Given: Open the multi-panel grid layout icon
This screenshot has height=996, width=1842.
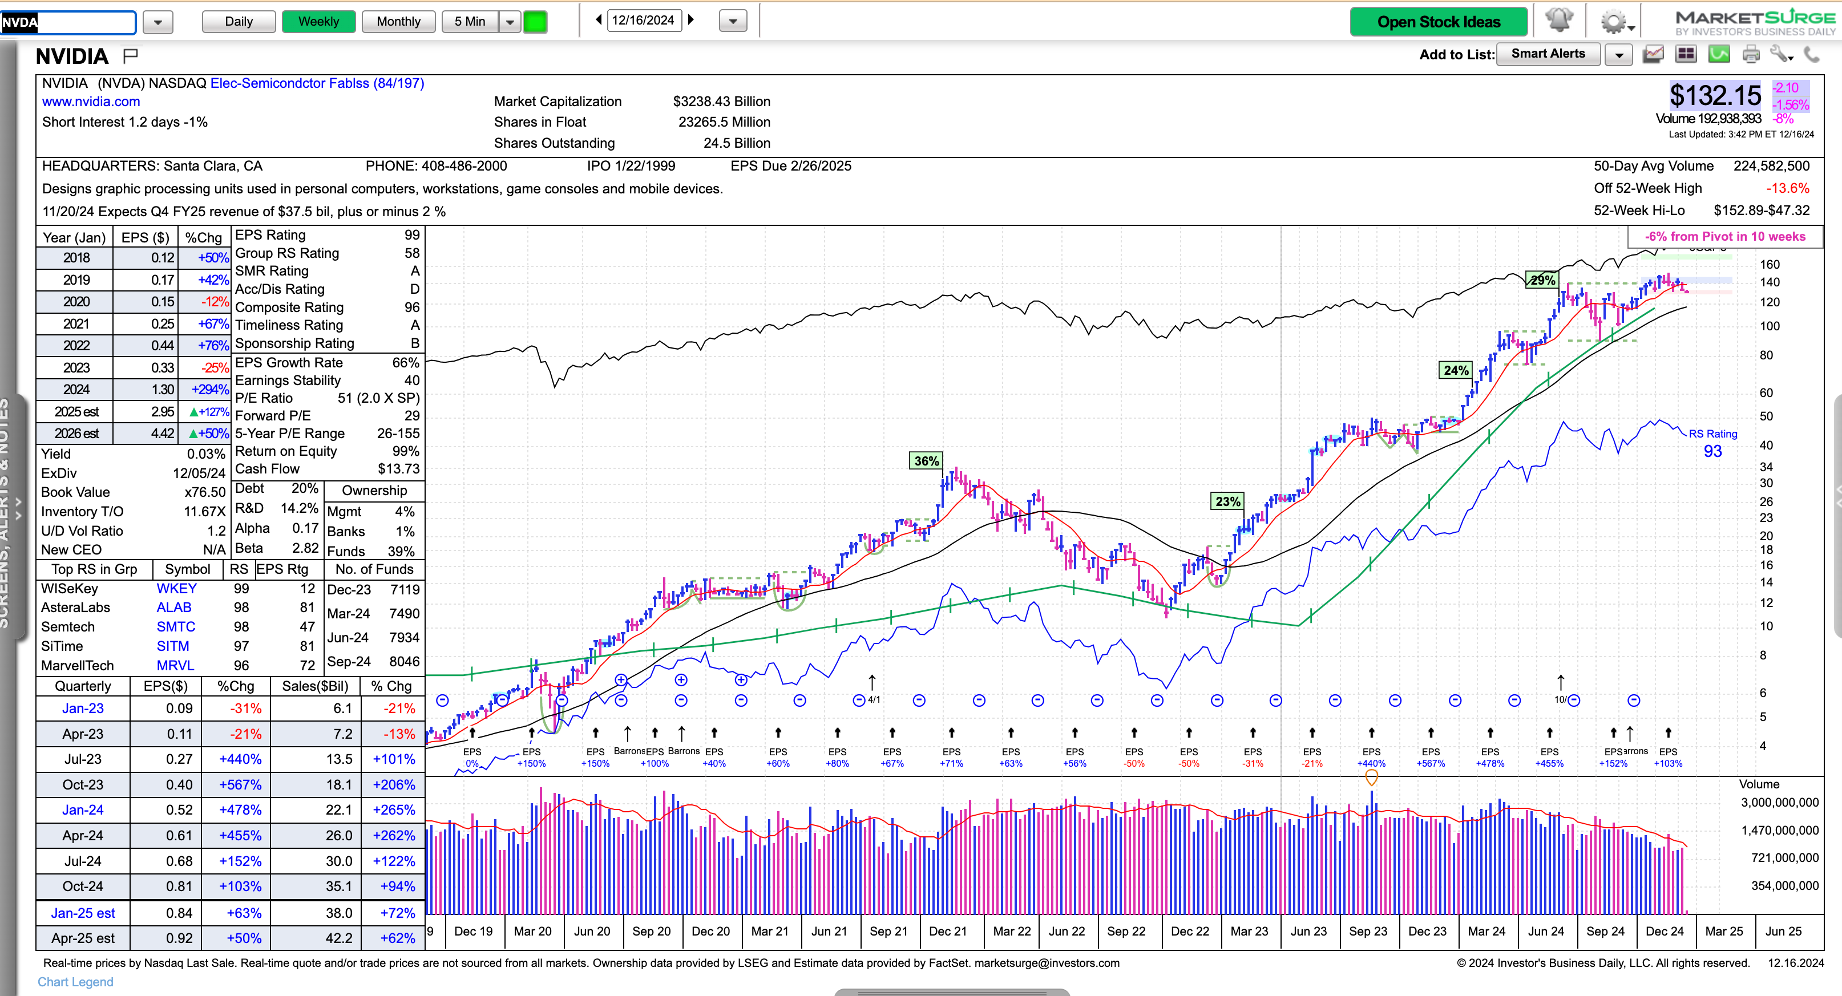Looking at the screenshot, I should coord(1686,54).
